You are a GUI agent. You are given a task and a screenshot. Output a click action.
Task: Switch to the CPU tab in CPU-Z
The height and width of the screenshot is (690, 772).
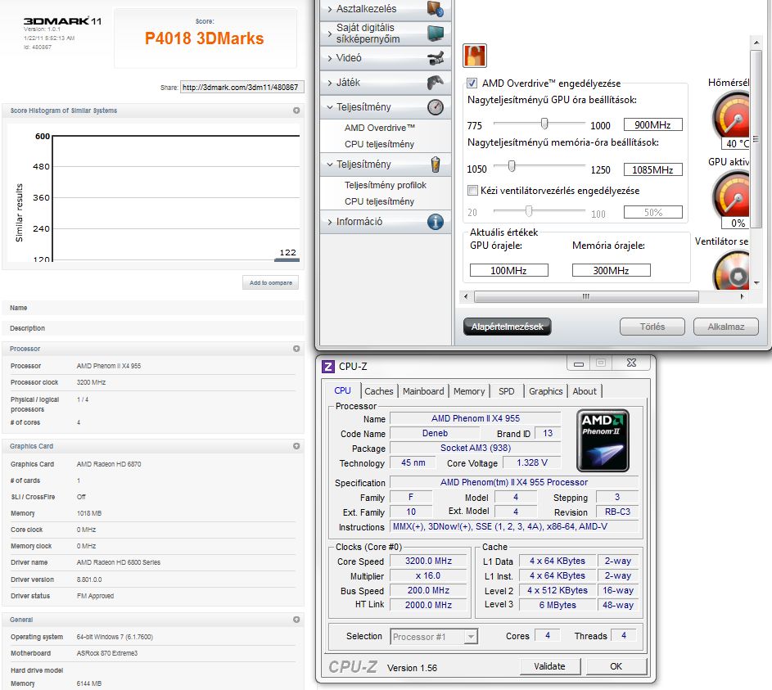[x=342, y=390]
